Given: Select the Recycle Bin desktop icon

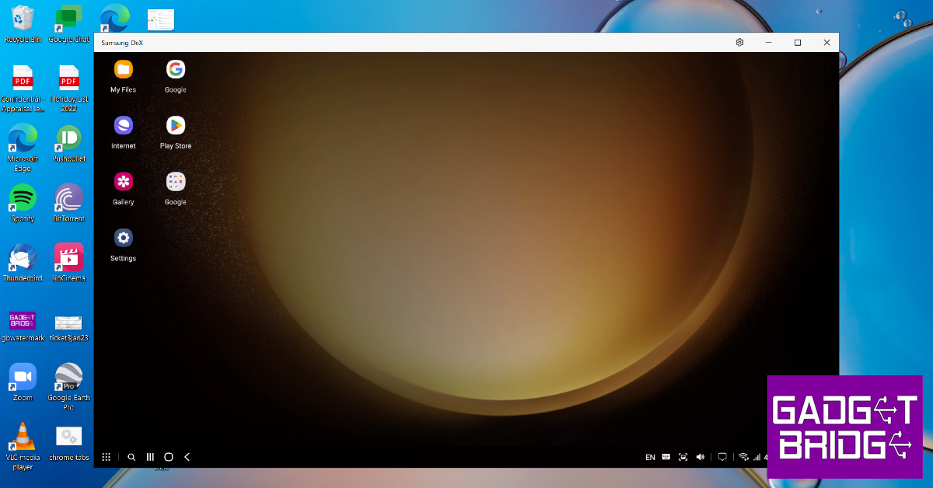Looking at the screenshot, I should 23,23.
